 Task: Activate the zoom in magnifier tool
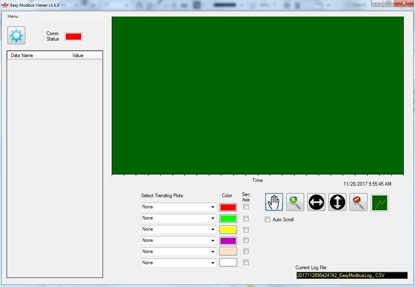click(x=295, y=202)
